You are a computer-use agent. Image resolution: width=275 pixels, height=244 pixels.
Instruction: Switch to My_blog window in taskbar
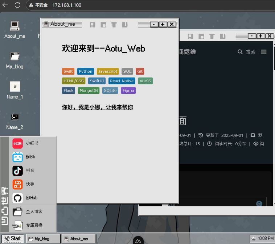coord(43,239)
